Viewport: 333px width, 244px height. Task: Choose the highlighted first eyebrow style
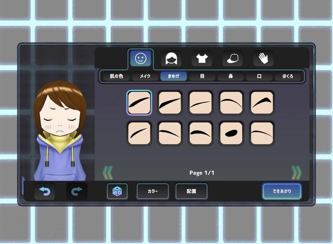pyautogui.click(x=139, y=103)
